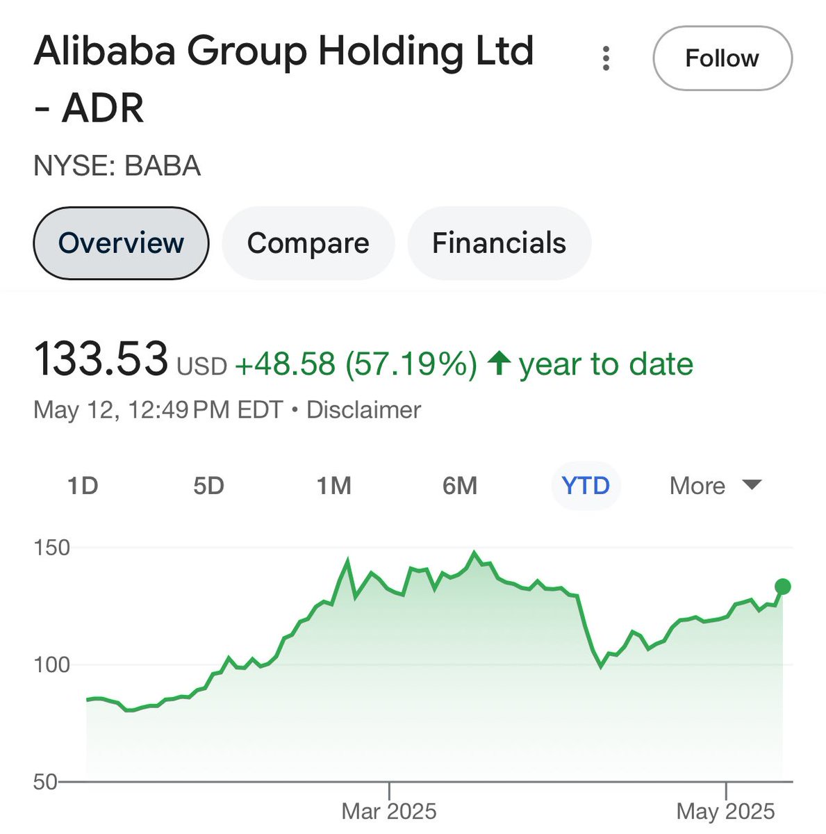Image resolution: width=826 pixels, height=834 pixels.
Task: Click the More dropdown arrow icon
Action: (x=752, y=484)
